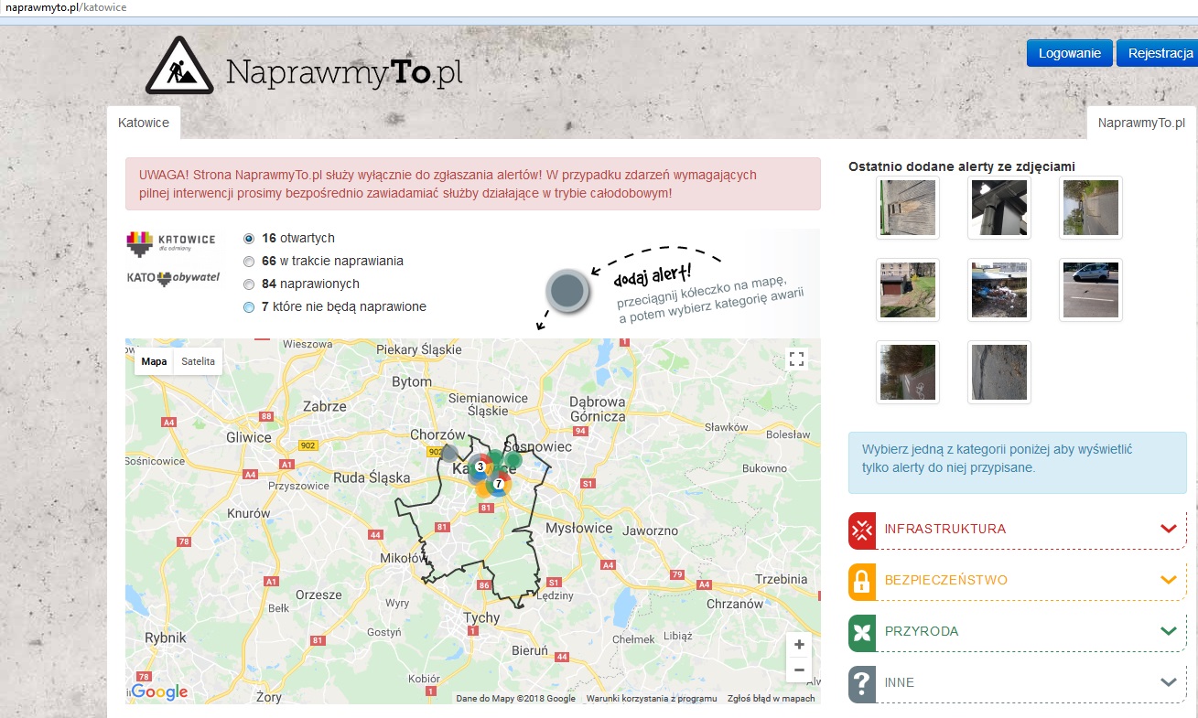Viewport: 1198px width, 718px height.
Task: Click the BEZPIECZEŃSTWO category label
Action: tap(946, 580)
